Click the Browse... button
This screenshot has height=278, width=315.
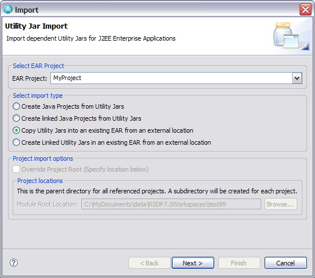281,204
